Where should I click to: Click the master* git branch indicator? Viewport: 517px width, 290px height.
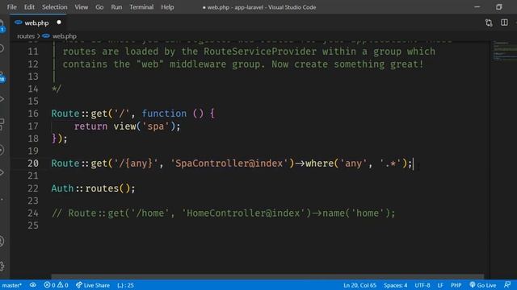(x=11, y=285)
